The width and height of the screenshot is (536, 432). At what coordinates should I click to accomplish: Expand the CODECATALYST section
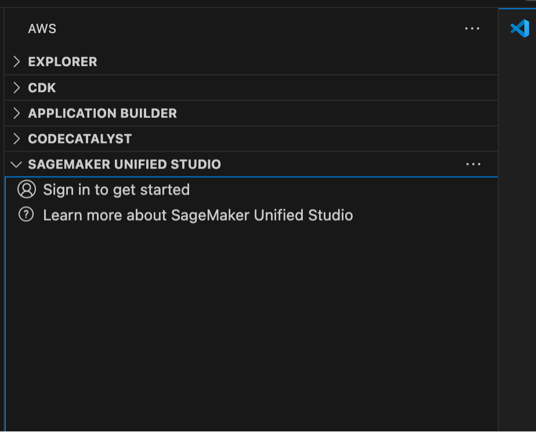pos(79,139)
